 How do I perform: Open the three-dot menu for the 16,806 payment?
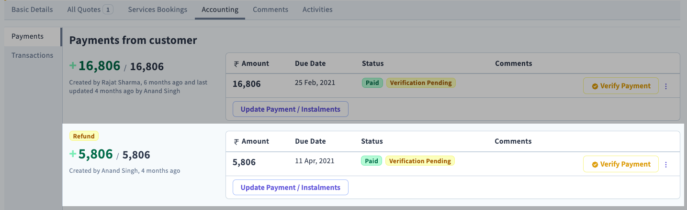coord(666,86)
